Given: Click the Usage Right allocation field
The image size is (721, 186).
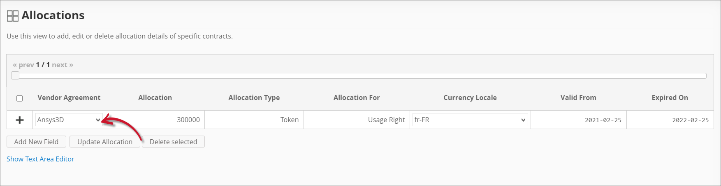Looking at the screenshot, I should click(357, 120).
